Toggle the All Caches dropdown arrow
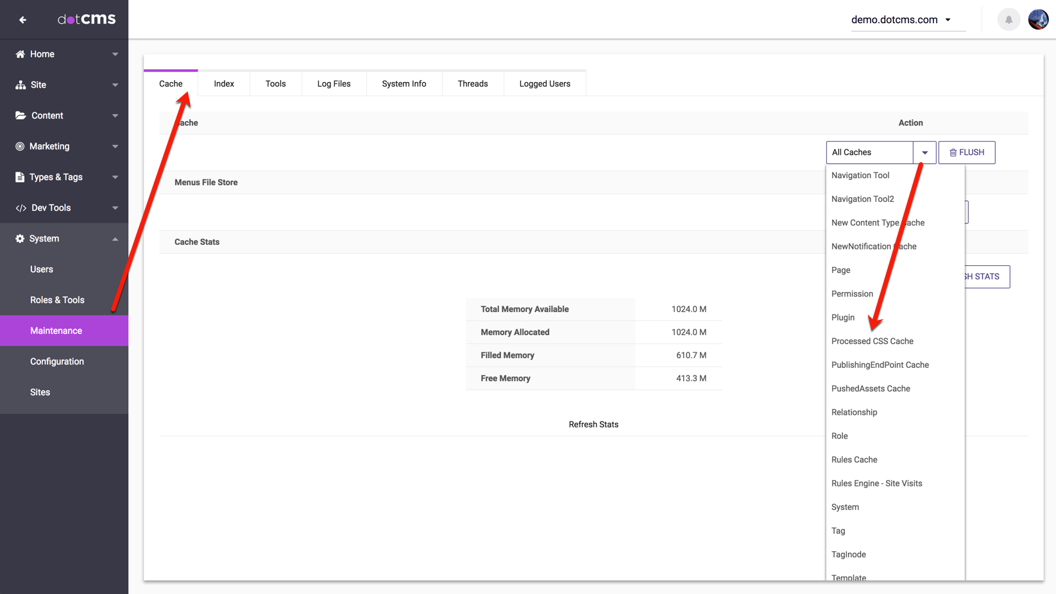 pos(924,153)
